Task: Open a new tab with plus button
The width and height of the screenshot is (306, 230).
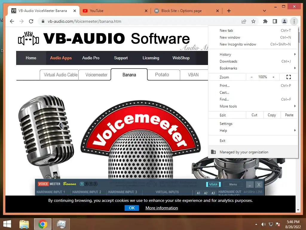Action: 229,11
